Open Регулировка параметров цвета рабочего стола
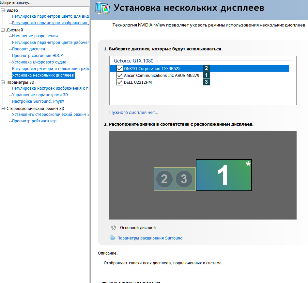Image resolution: width=308 pixels, height=283 pixels. [51, 42]
